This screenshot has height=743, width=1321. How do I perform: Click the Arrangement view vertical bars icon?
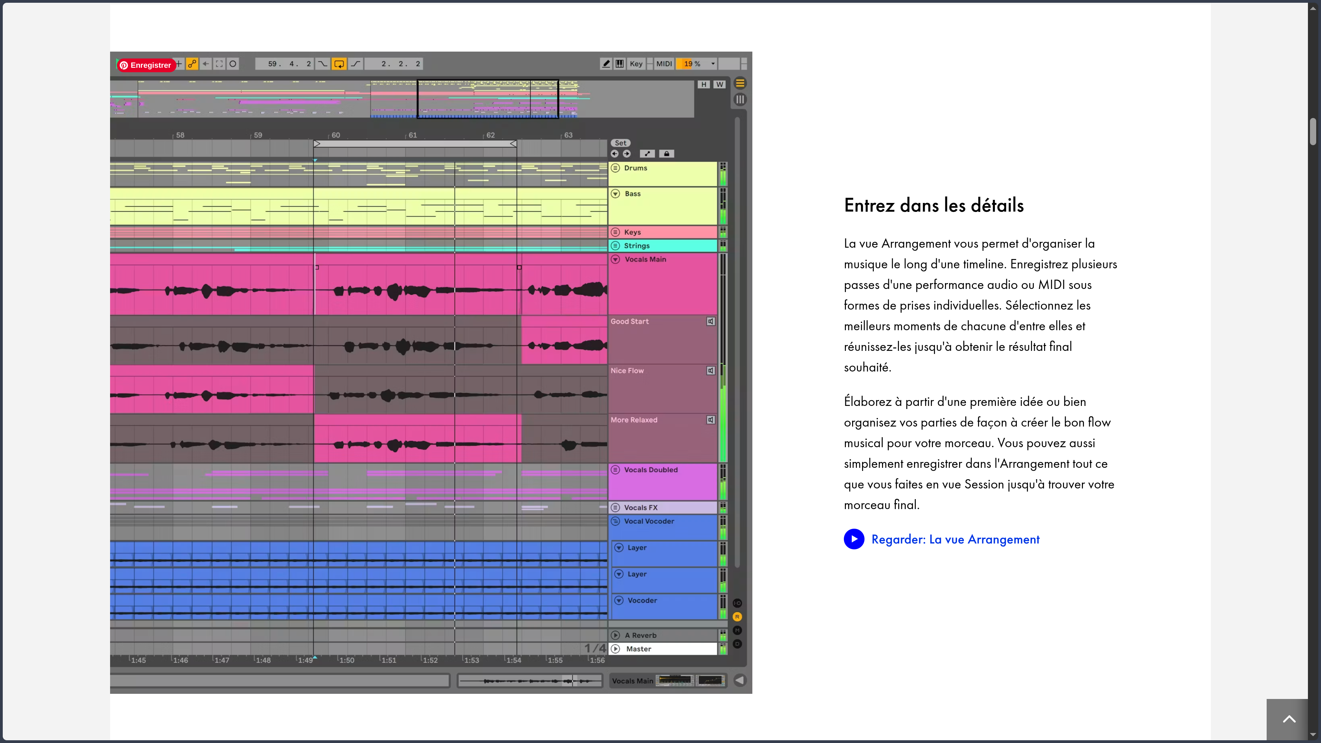click(740, 99)
